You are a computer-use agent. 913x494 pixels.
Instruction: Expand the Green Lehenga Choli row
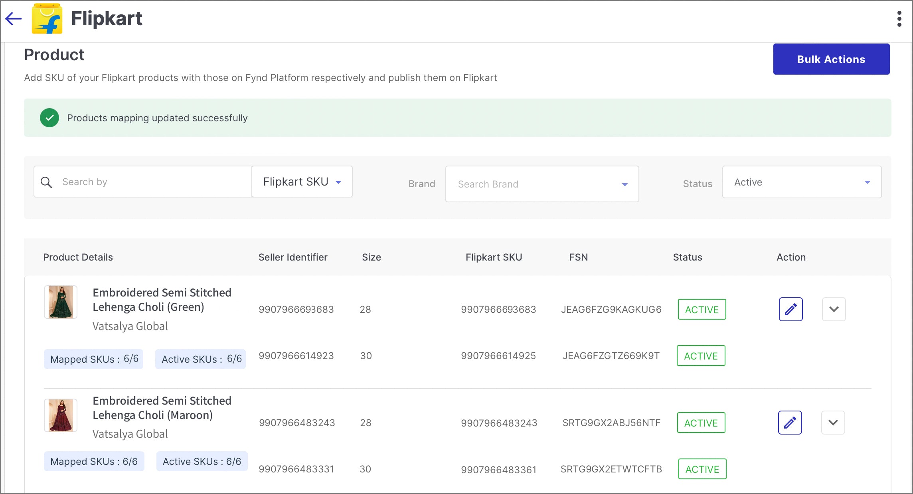(x=834, y=309)
